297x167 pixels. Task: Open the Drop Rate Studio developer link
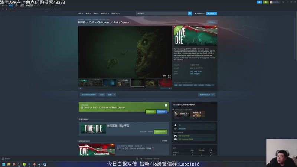(196, 72)
